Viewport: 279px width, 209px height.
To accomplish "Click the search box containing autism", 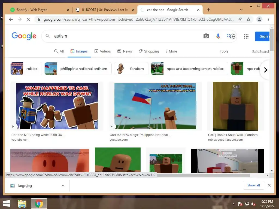I will pos(125,36).
